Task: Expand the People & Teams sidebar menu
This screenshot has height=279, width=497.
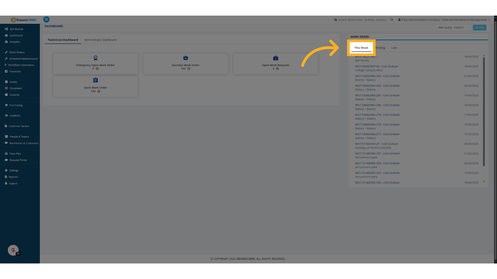Action: (20, 137)
